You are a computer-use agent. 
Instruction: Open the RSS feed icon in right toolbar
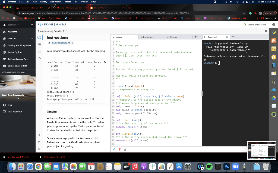click(x=273, y=41)
